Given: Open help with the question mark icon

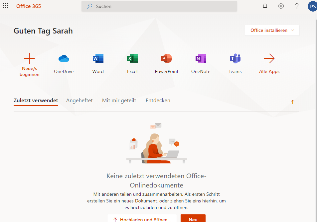Looking at the screenshot, I should click(297, 6).
